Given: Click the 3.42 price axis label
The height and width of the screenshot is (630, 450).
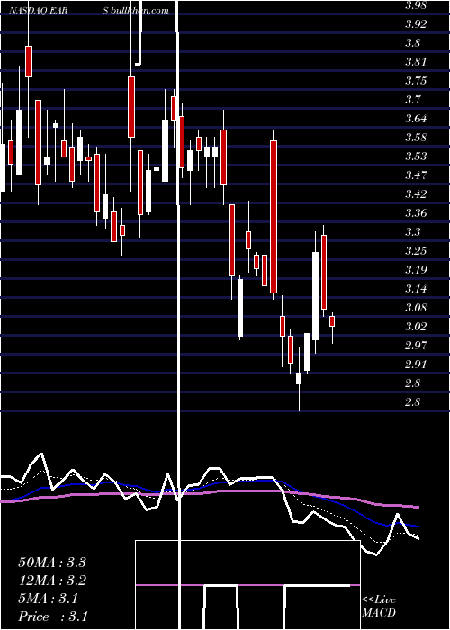Looking at the screenshot, I should [416, 194].
